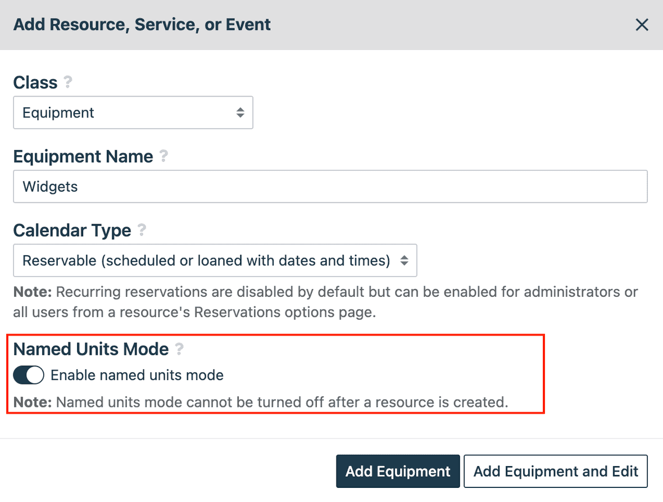
Task: Click the question mark next to Calendar Type
Action: [142, 230]
